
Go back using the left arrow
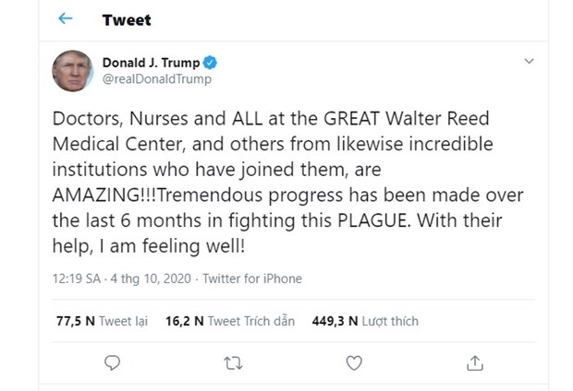(x=65, y=19)
